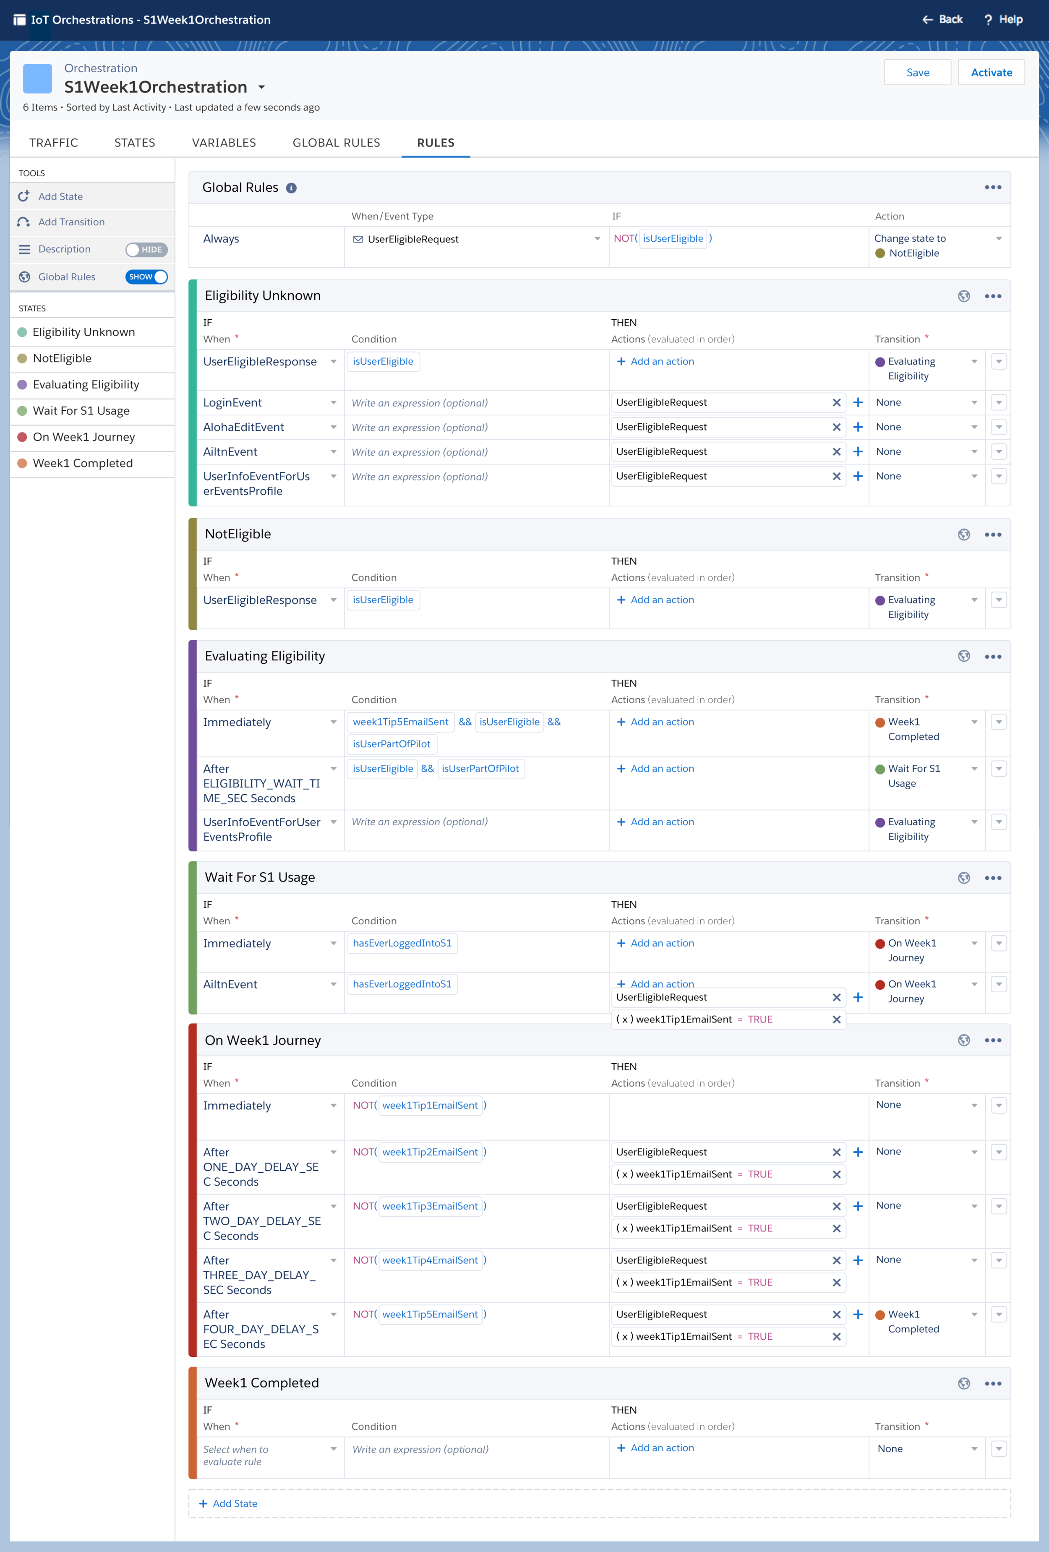Click the Week1 Completed orange dot in States
Viewport: 1049px width, 1552px height.
click(x=22, y=464)
